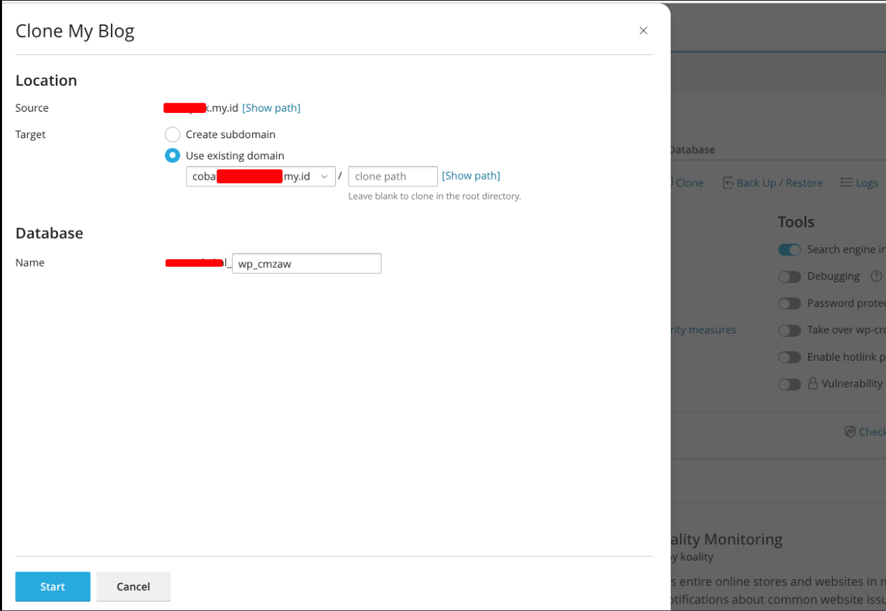Select the Use existing domain option

coord(172,156)
